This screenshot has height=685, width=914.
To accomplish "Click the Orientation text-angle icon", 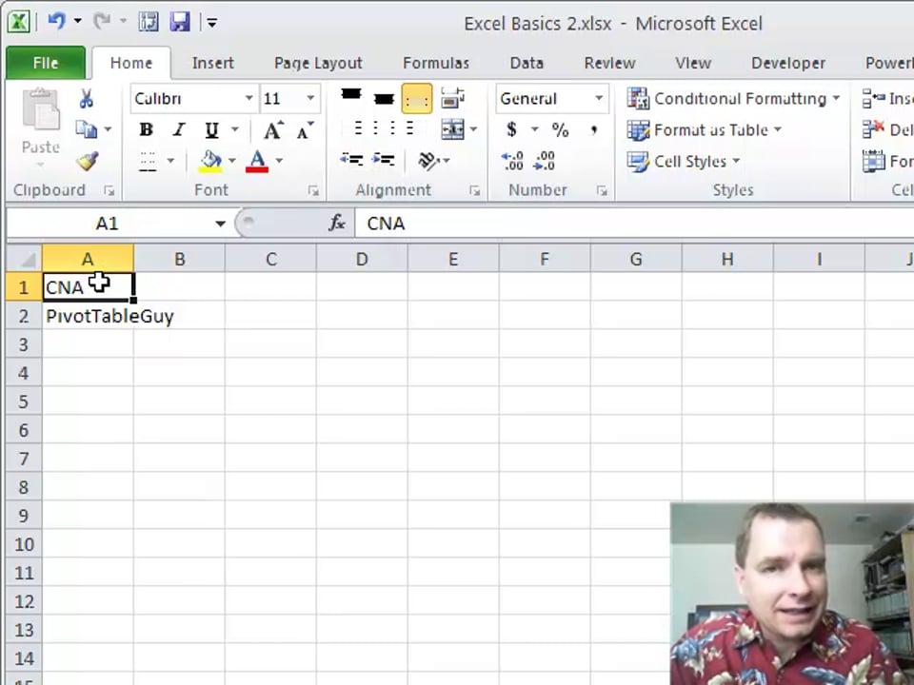I will tap(429, 160).
